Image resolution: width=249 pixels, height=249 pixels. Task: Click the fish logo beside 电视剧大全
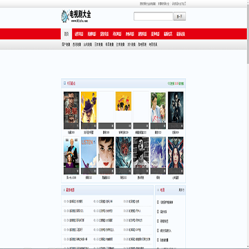coord(65,16)
